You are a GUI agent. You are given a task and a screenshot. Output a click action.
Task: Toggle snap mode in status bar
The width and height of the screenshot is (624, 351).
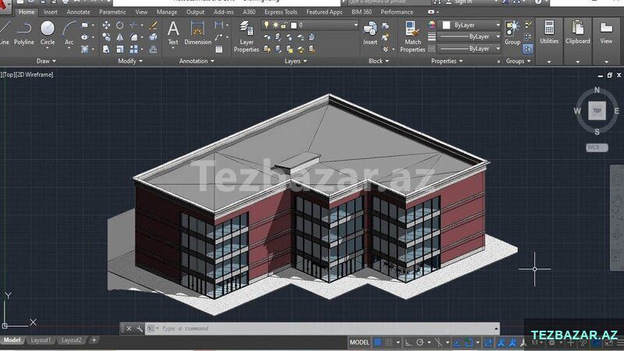pyautogui.click(x=388, y=342)
